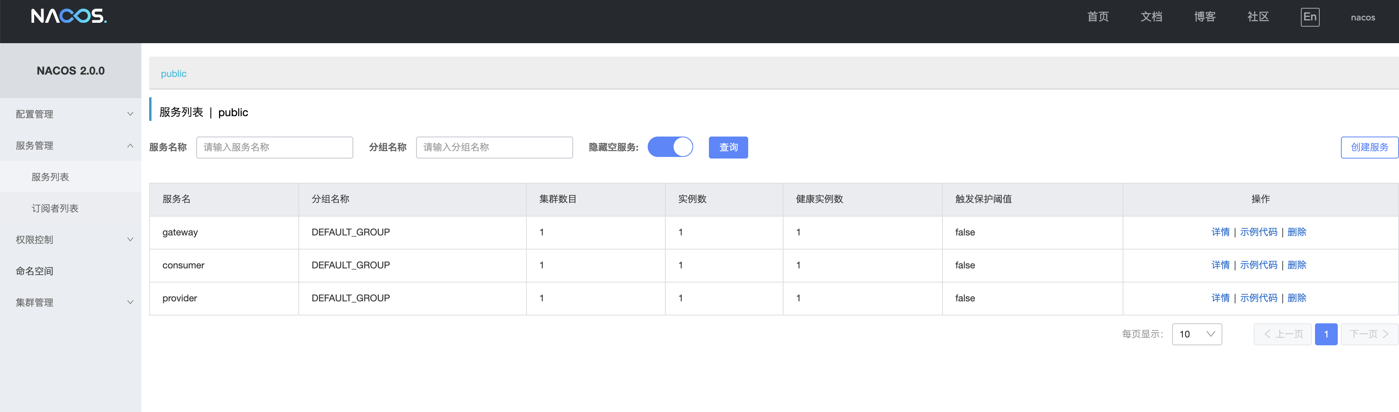Image resolution: width=1399 pixels, height=412 pixels.
Task: Focus the 分组名称 input field
Action: tap(494, 147)
